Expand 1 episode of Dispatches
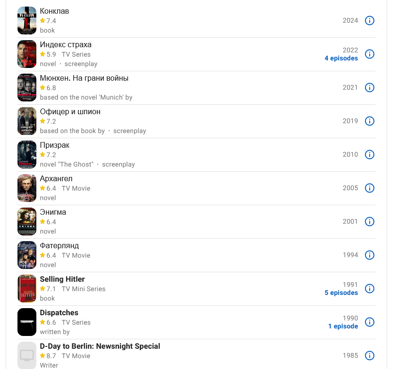 (x=343, y=326)
